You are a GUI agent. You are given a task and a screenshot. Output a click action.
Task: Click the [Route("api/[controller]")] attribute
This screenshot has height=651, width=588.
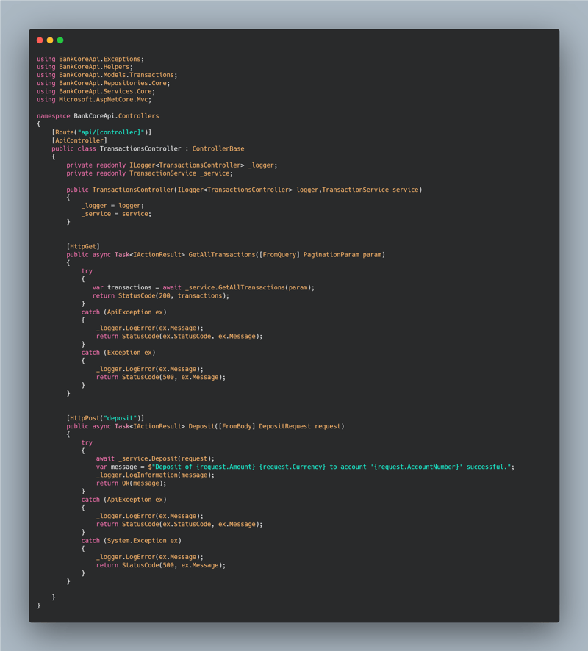pyautogui.click(x=101, y=132)
